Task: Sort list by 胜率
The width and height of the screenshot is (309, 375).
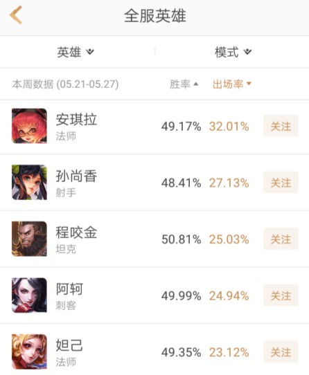Action: click(184, 84)
